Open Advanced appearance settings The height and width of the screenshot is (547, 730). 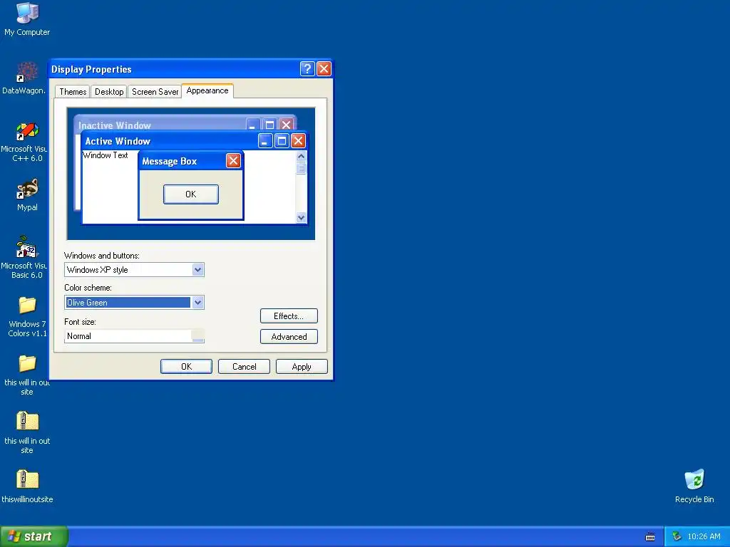[x=289, y=336]
